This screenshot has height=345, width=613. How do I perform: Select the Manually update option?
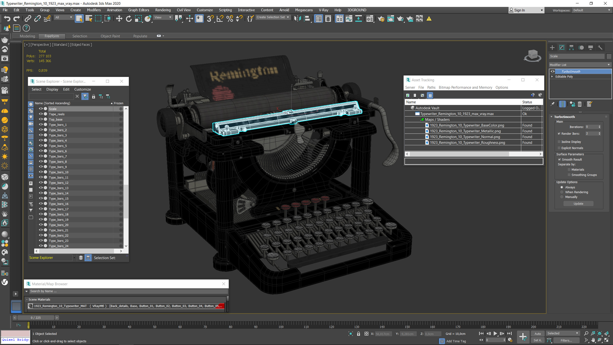562,197
